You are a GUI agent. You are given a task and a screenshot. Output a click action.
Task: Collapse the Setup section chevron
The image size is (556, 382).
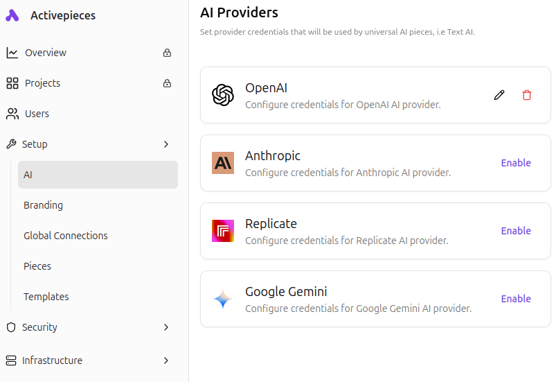[166, 144]
